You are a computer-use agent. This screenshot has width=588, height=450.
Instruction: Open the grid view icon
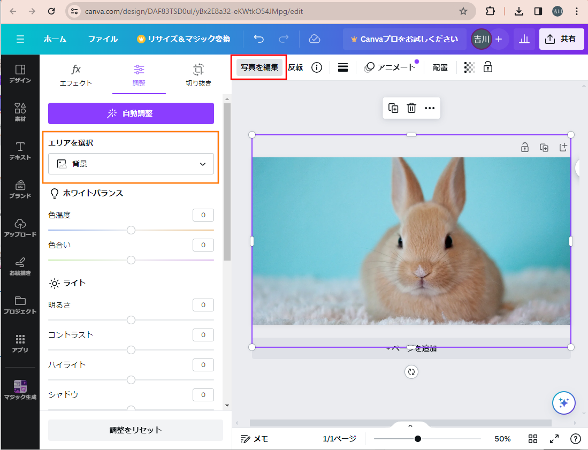pyautogui.click(x=533, y=439)
